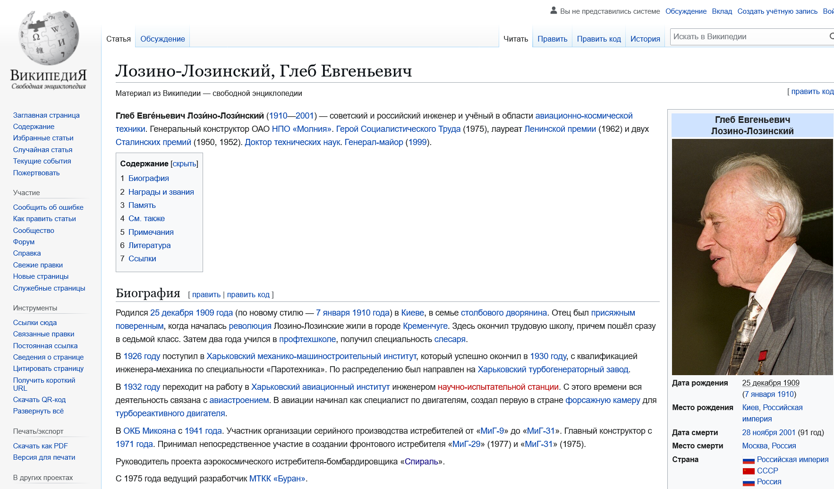Open 'Герой Социалистического Труда' link

pos(398,129)
